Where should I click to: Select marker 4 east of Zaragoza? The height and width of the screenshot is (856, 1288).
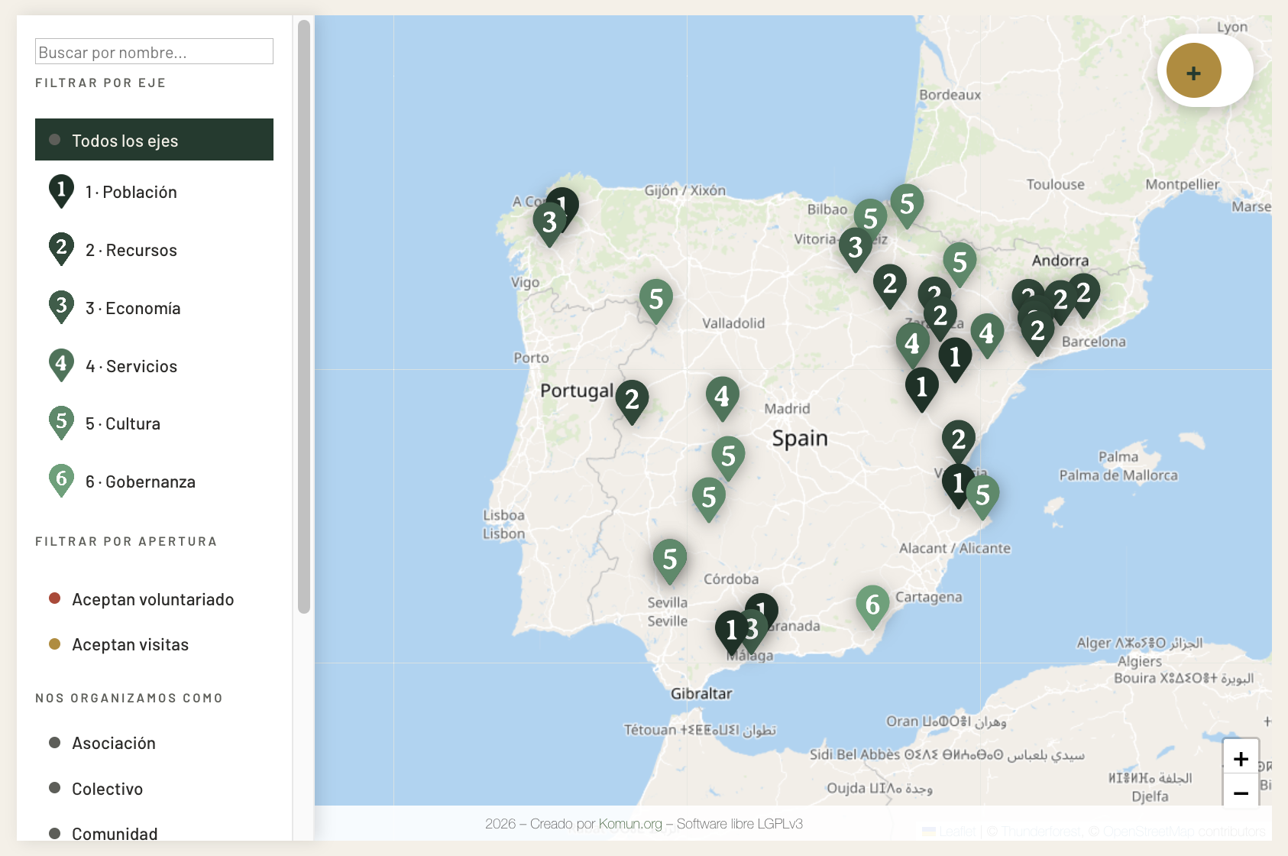coord(987,335)
